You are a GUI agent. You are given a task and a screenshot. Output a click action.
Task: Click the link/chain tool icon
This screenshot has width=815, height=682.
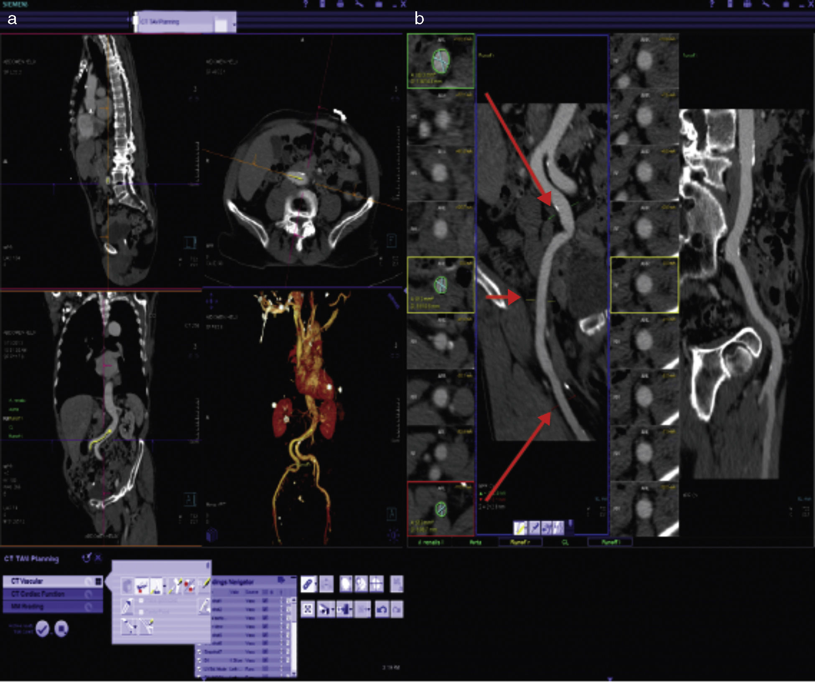(x=307, y=584)
